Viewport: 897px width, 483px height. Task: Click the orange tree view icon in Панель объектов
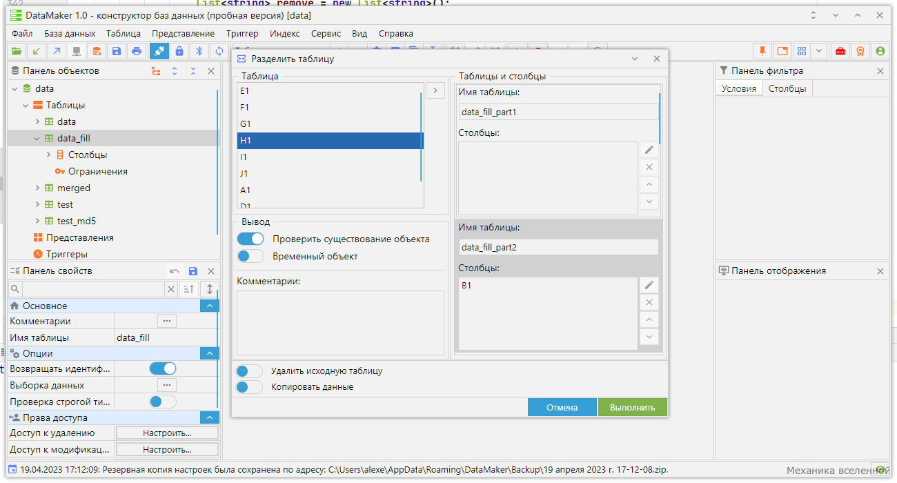point(156,71)
